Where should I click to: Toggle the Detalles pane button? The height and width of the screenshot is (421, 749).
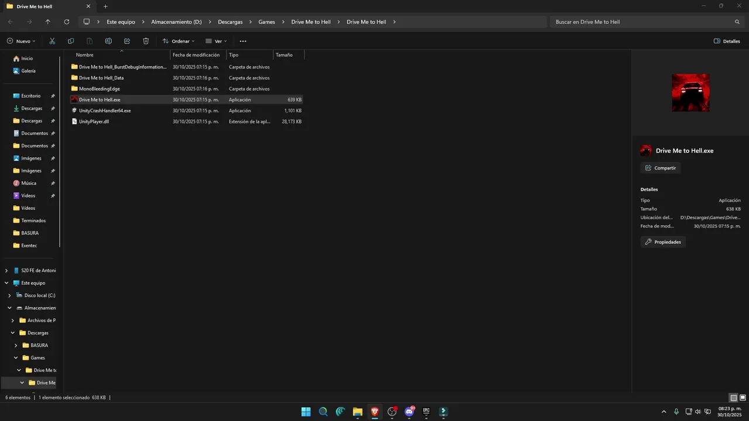point(727,41)
